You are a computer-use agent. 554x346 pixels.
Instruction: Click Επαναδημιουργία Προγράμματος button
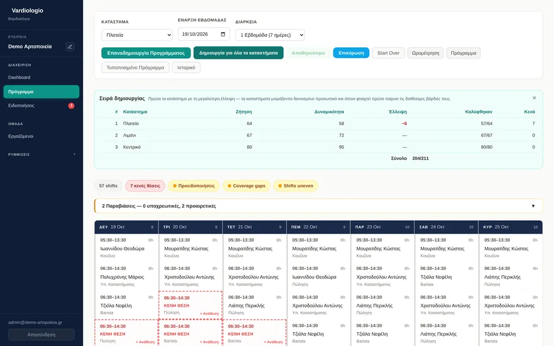click(x=146, y=53)
